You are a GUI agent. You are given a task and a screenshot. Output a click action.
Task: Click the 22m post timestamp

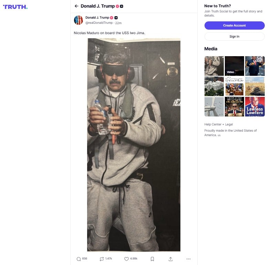click(x=118, y=23)
